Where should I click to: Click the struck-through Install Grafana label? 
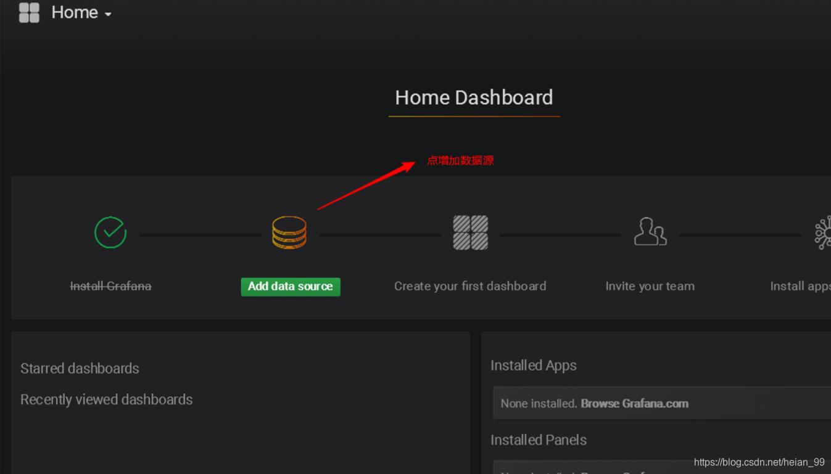click(111, 286)
